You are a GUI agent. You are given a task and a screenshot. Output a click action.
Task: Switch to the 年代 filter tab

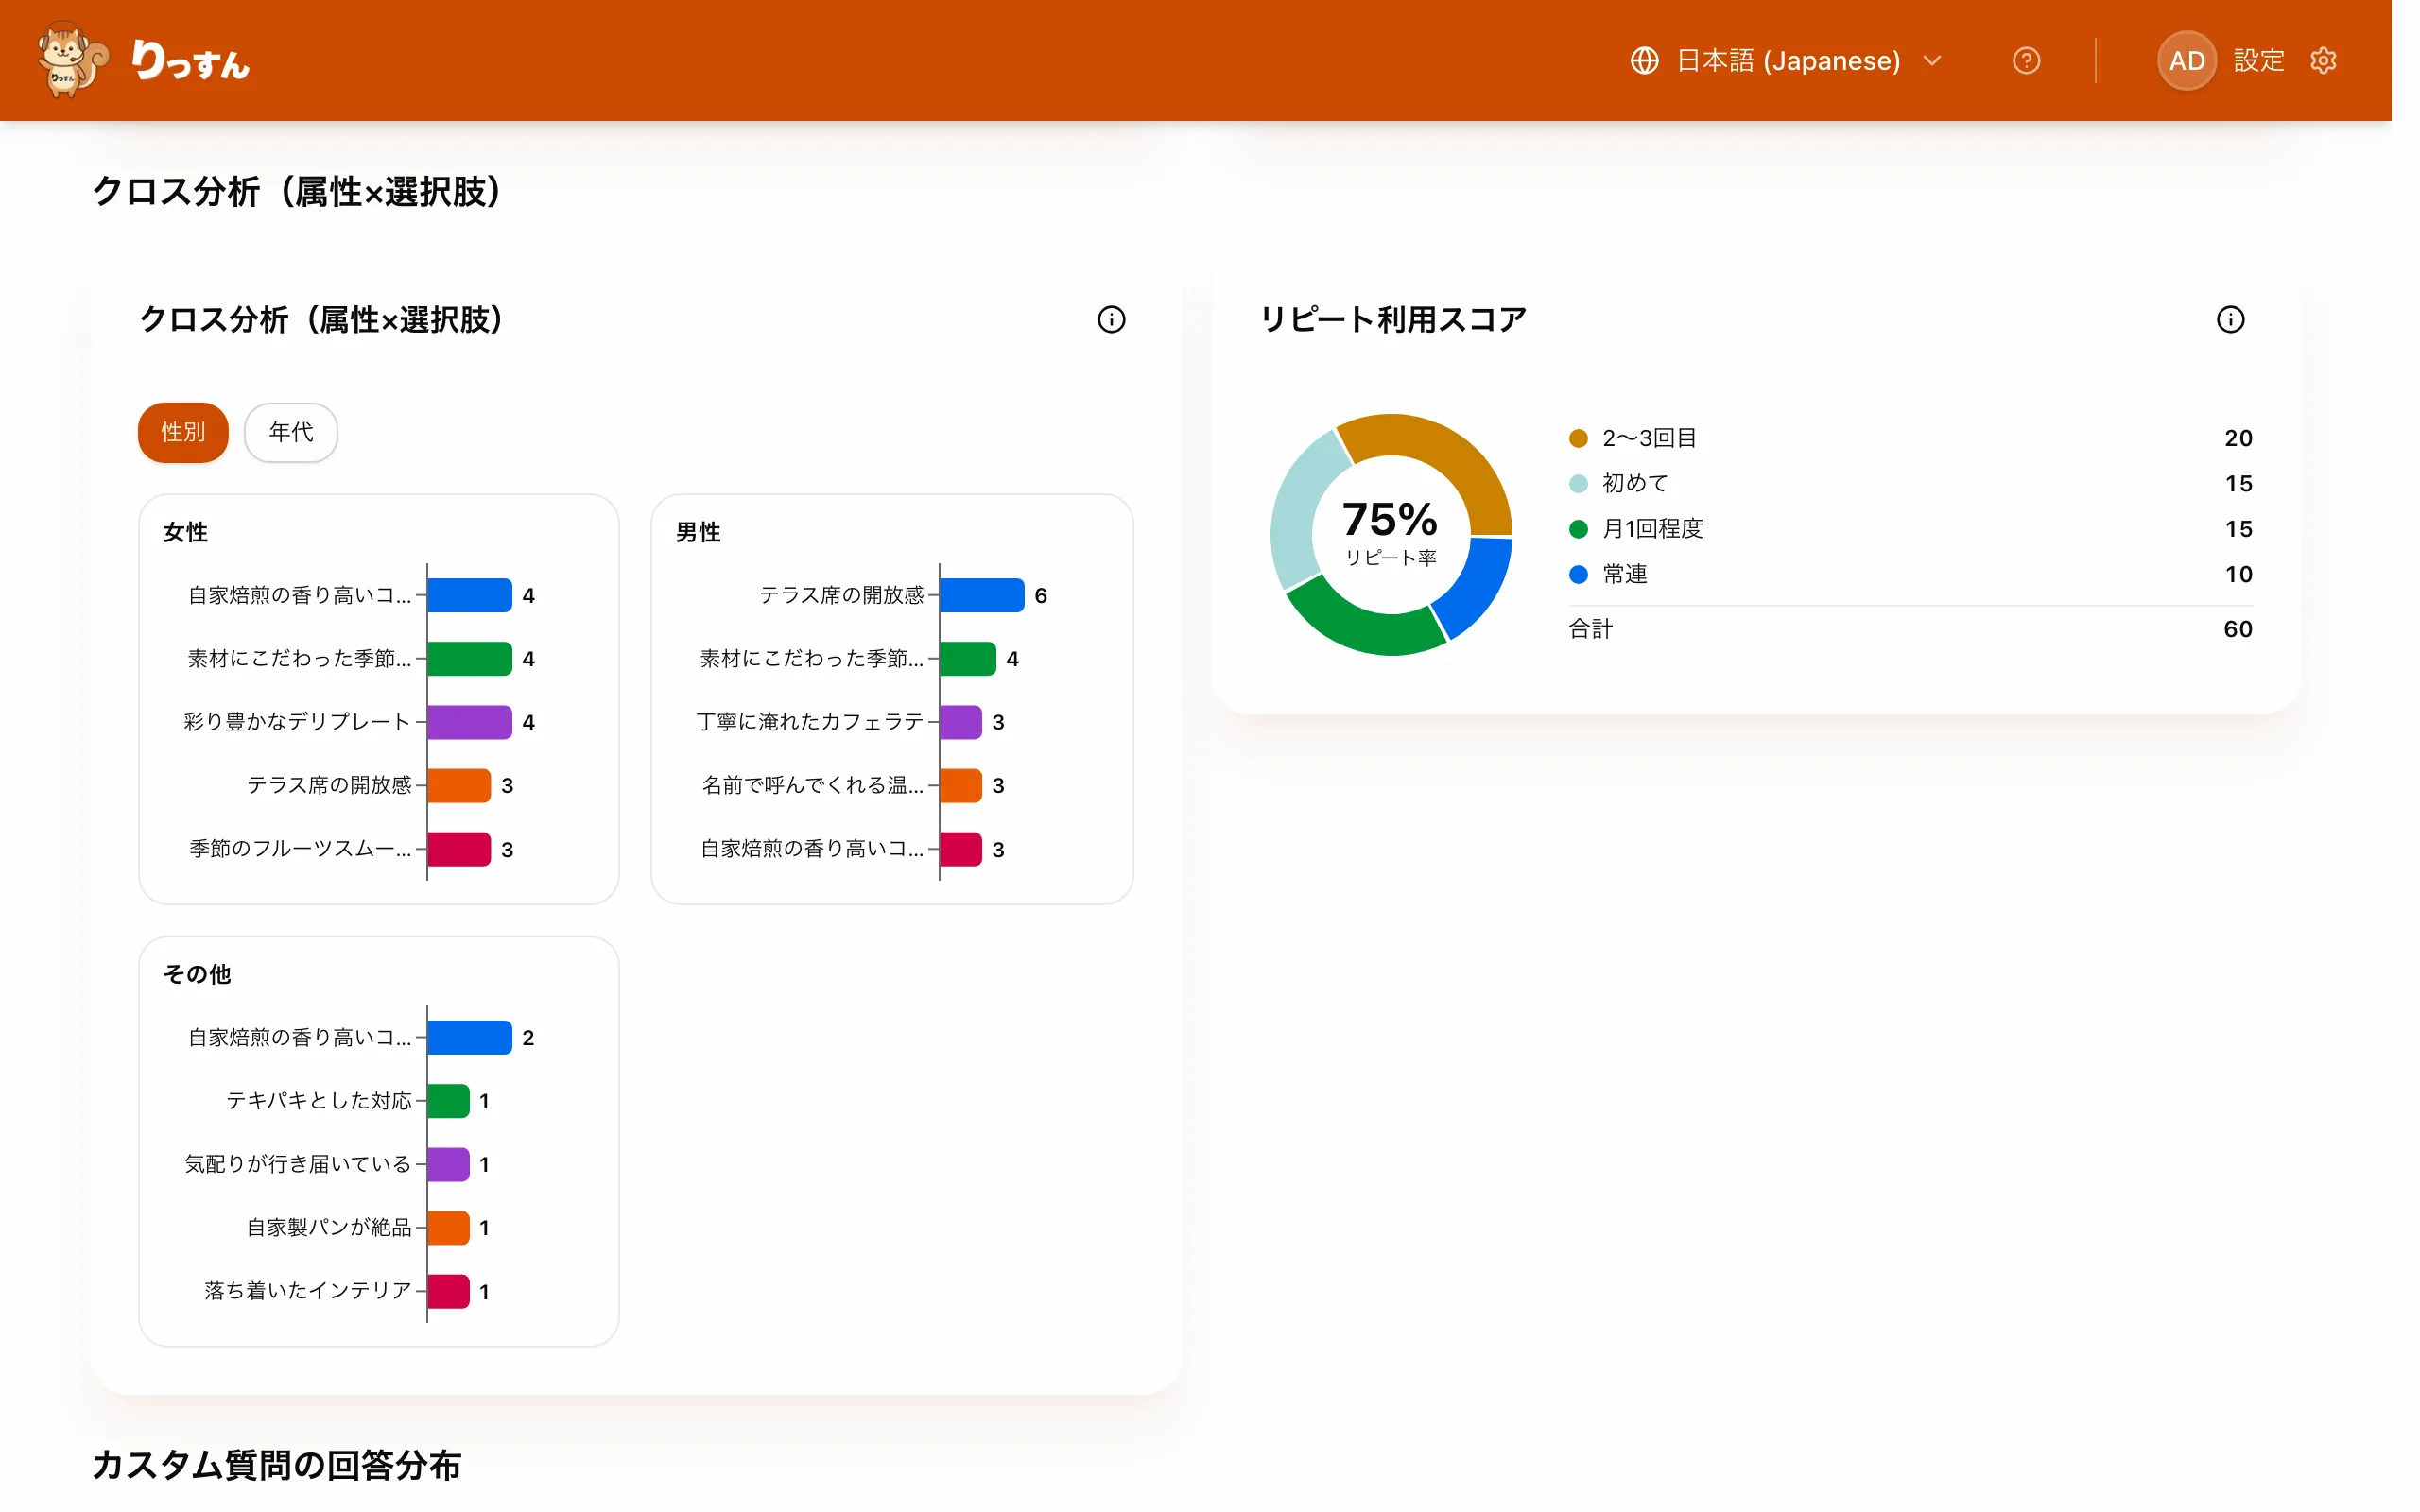point(291,432)
